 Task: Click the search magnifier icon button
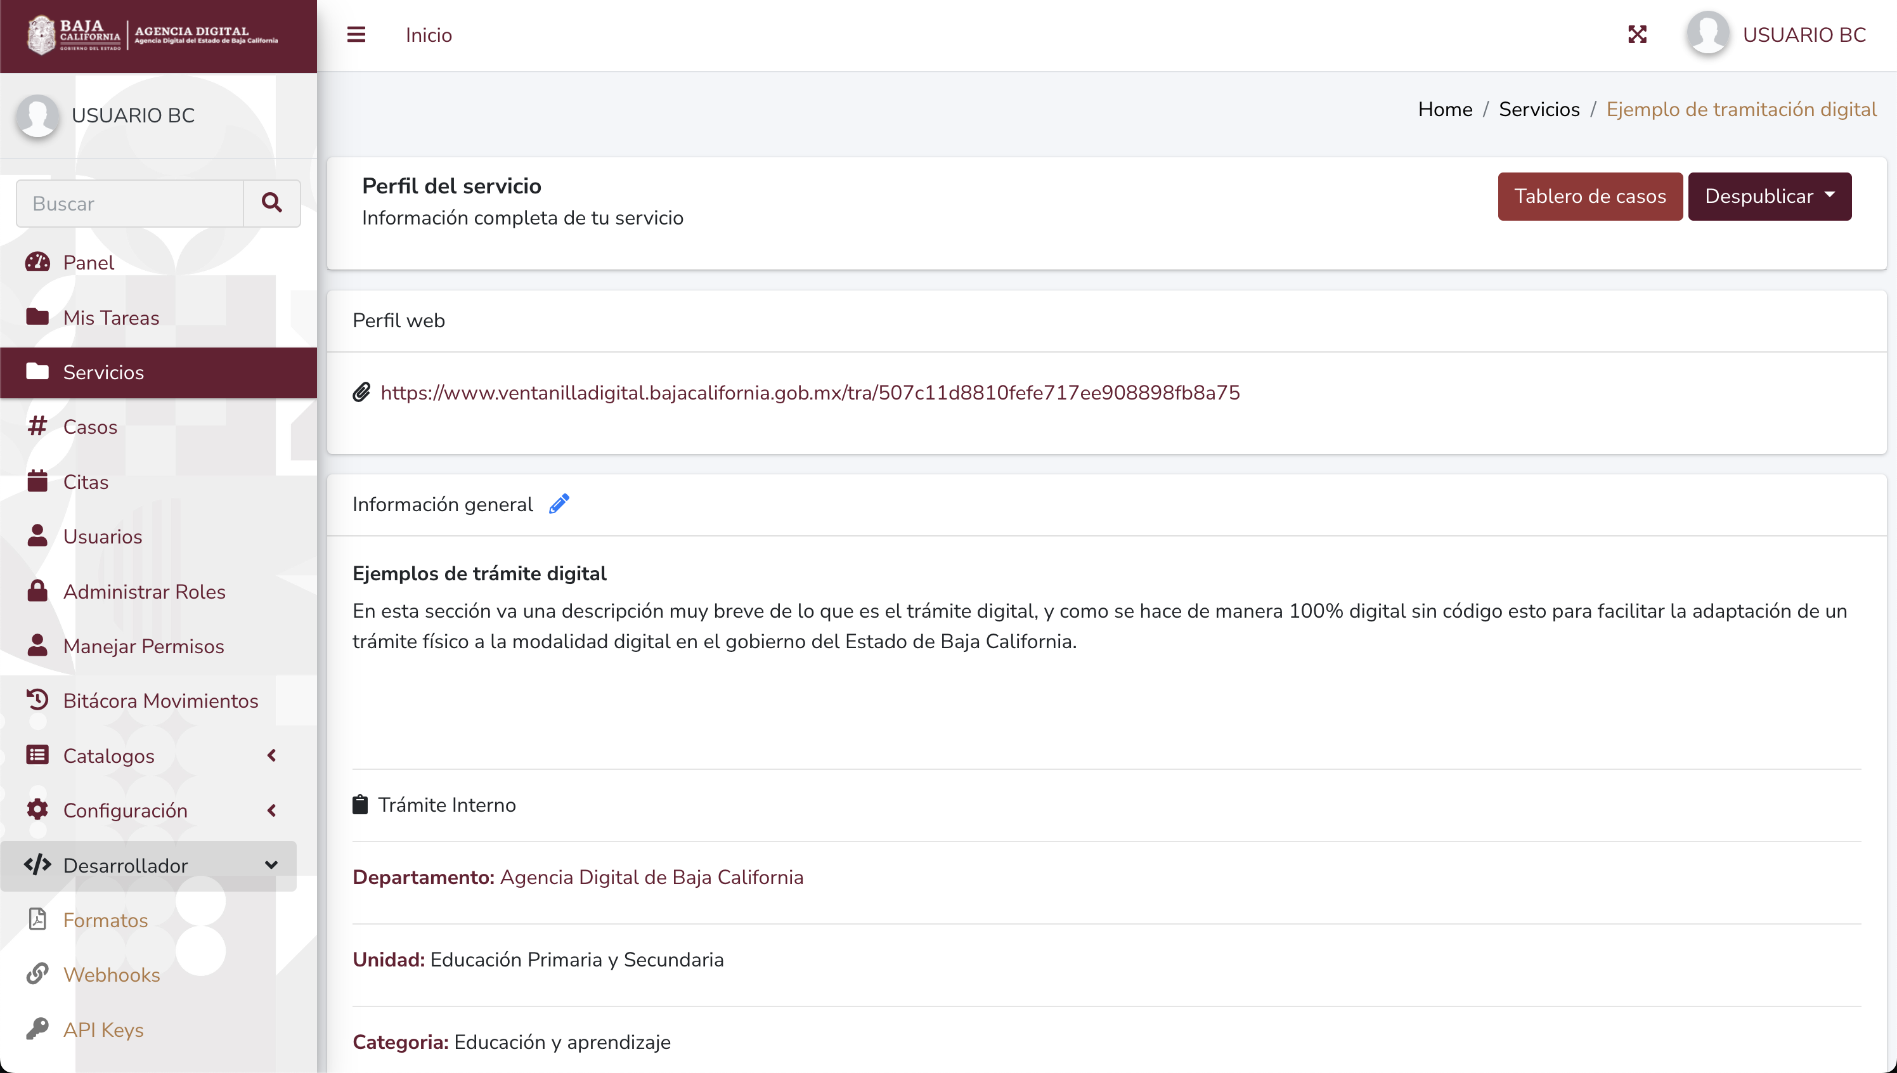point(272,204)
